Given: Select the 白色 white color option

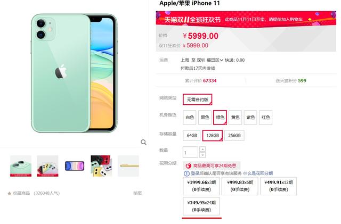Looking at the screenshot, I should click(190, 118).
